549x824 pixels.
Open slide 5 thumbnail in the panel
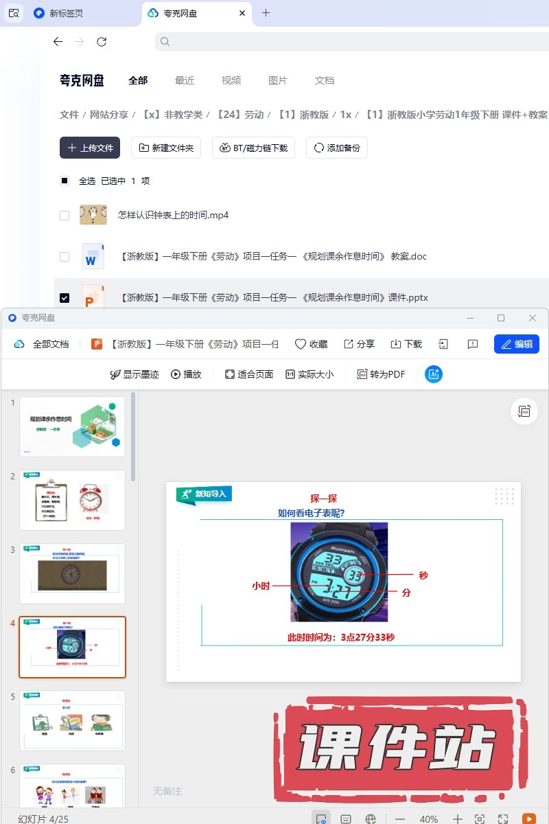[72, 720]
